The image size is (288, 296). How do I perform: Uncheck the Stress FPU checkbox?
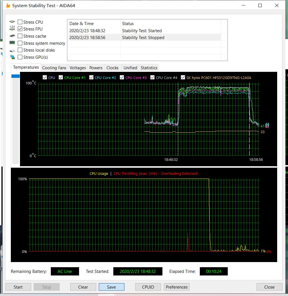20,29
